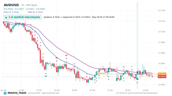Click the 0.7080 price axis label

click(162, 42)
